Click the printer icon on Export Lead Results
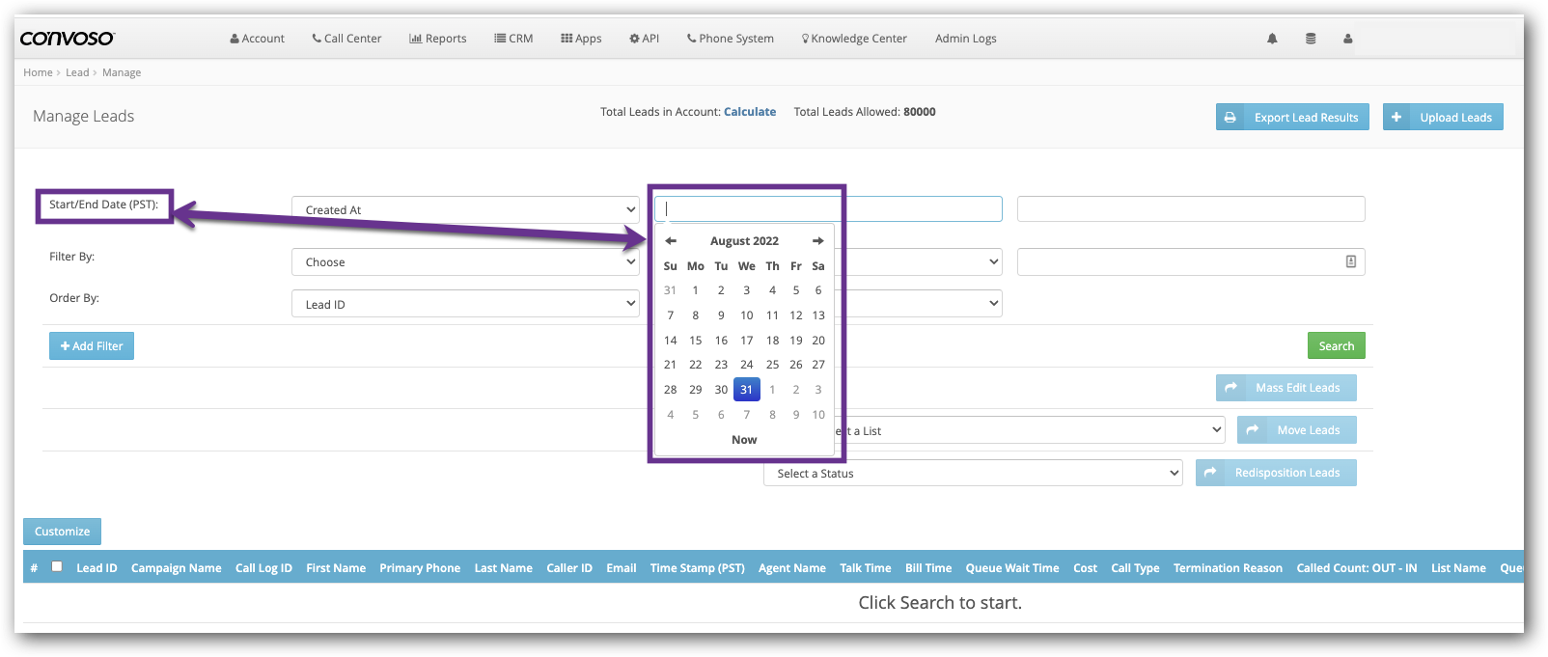 point(1230,118)
